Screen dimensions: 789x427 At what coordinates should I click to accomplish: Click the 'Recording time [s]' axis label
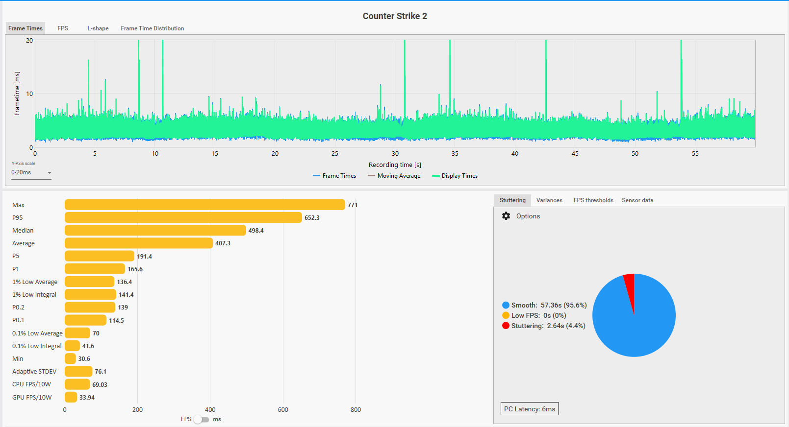(395, 165)
